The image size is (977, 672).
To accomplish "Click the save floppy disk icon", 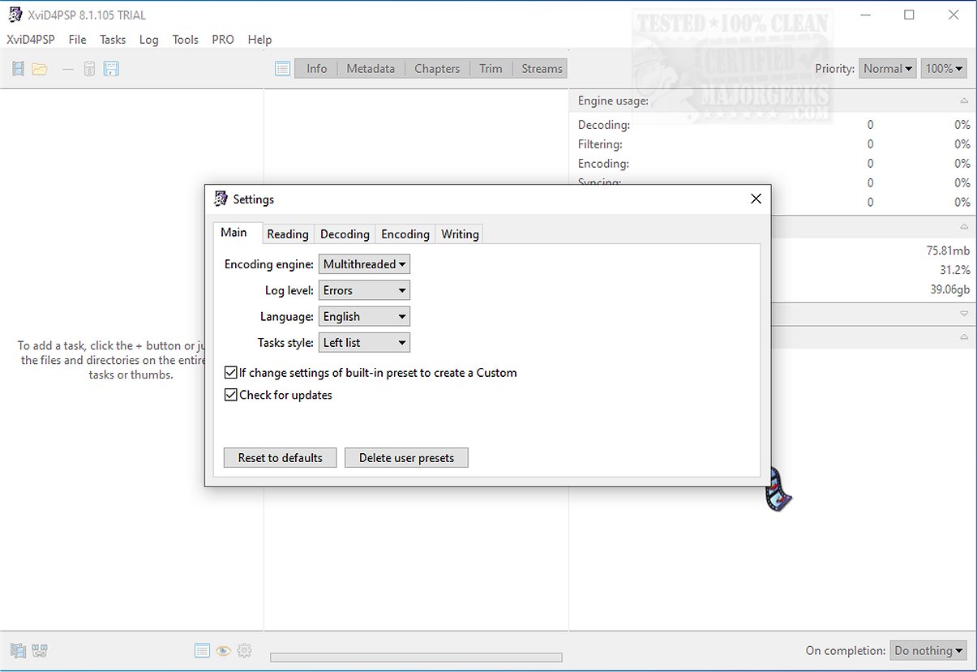I will click(x=111, y=69).
